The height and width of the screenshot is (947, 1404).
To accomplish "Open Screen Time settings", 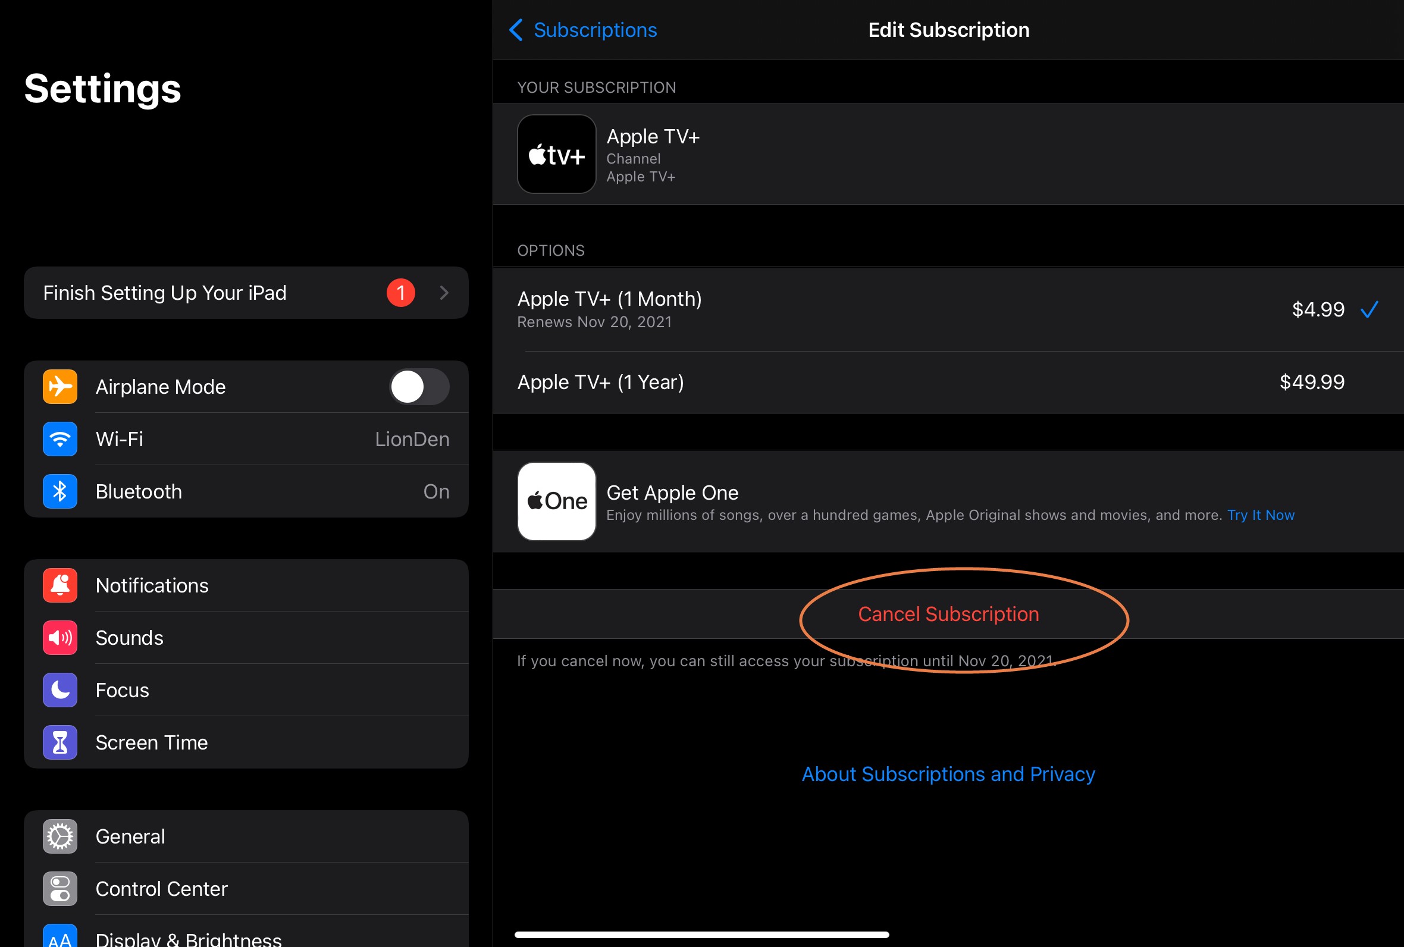I will [x=246, y=742].
